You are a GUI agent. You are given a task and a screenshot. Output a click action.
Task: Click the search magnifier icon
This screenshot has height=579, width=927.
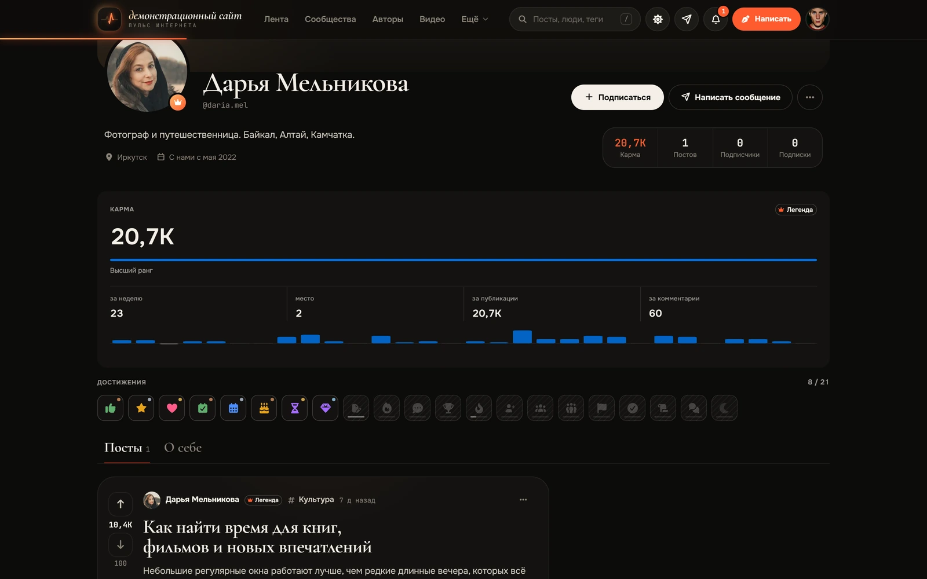pos(523,19)
